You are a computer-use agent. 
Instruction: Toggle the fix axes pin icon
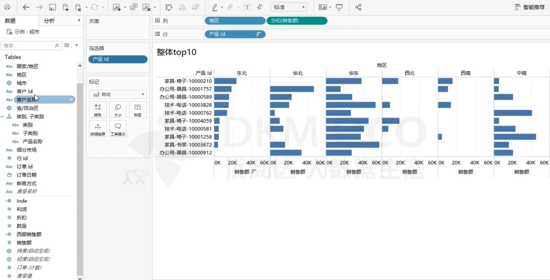[x=260, y=7]
